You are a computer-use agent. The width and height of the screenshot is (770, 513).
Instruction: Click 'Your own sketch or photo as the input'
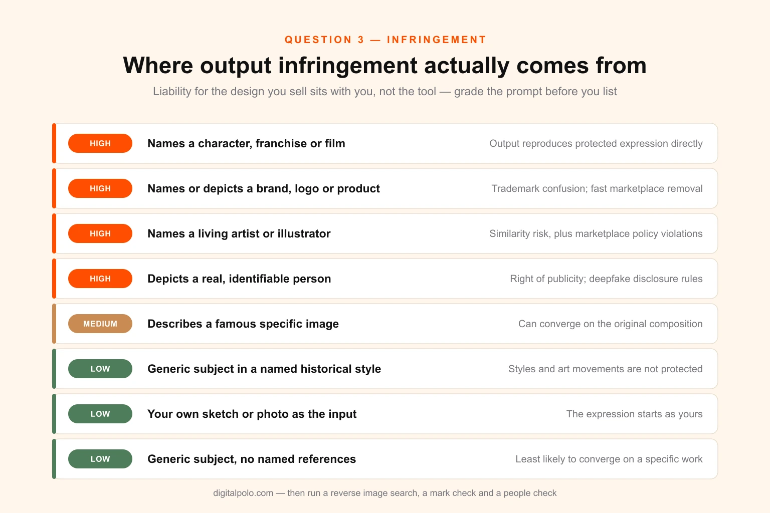(252, 414)
